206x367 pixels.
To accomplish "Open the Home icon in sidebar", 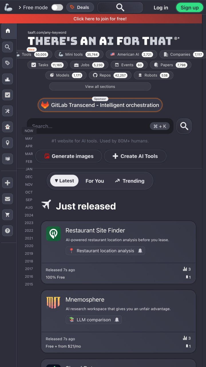I will click(8, 31).
